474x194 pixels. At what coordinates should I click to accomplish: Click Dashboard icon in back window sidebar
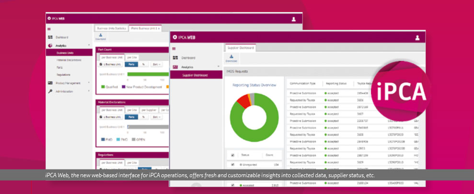(x=50, y=37)
